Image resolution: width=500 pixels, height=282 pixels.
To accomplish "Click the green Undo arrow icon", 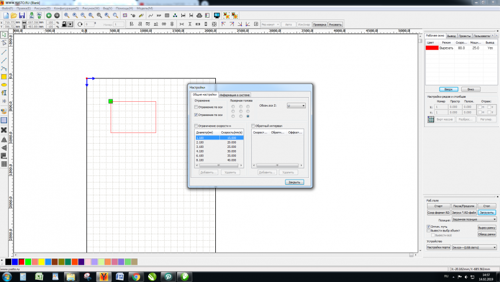I will point(48,15).
